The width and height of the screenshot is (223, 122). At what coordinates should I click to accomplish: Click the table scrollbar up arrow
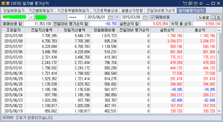pos(219,30)
